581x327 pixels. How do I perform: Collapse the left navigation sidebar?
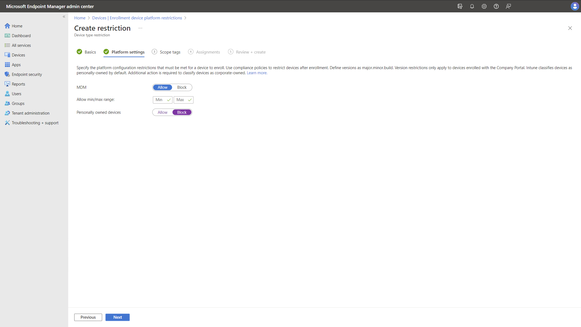click(x=64, y=17)
